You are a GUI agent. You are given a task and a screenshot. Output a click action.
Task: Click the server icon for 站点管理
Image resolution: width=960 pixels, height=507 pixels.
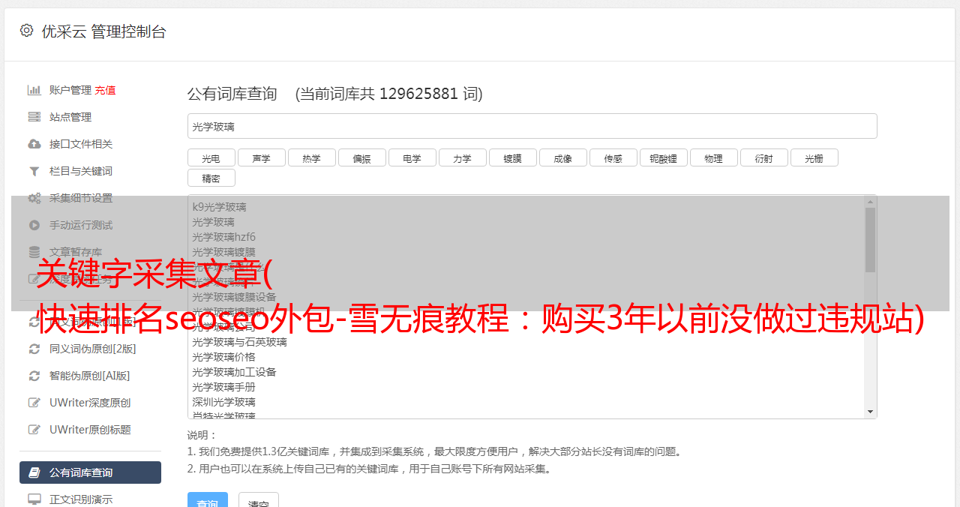[x=34, y=117]
